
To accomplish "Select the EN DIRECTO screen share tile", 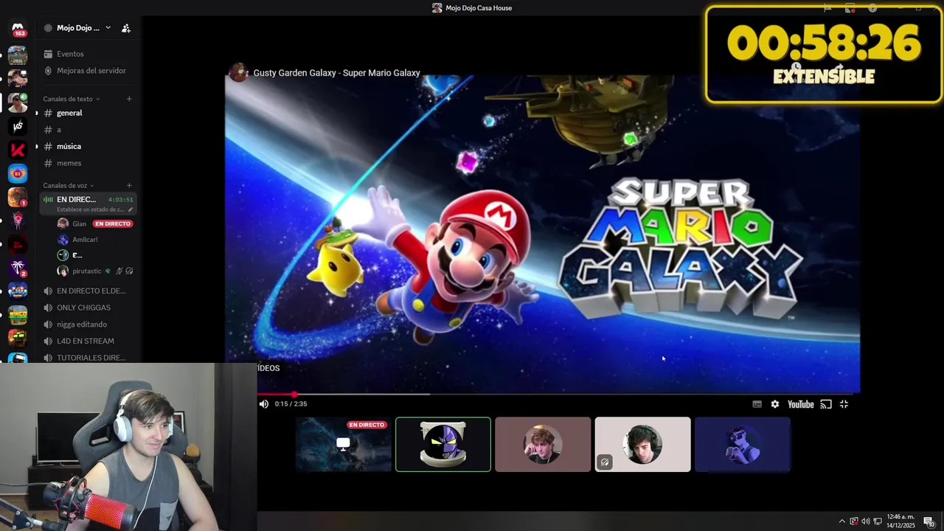I will point(344,445).
